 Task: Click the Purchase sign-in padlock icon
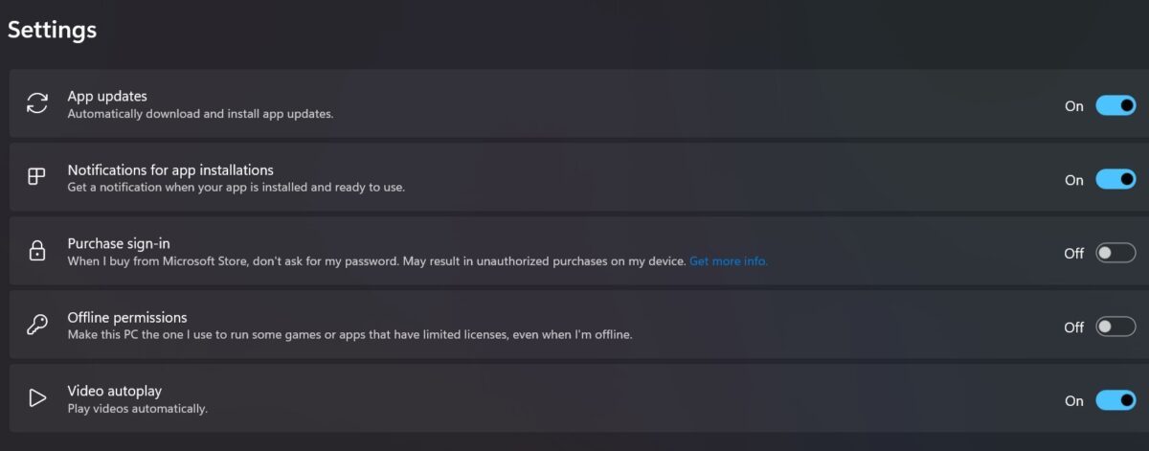tap(36, 251)
